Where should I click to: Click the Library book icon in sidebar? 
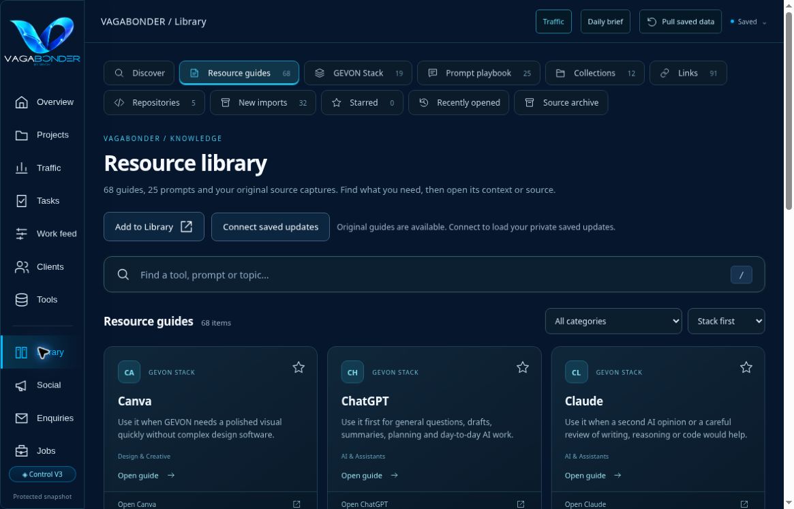coord(21,352)
